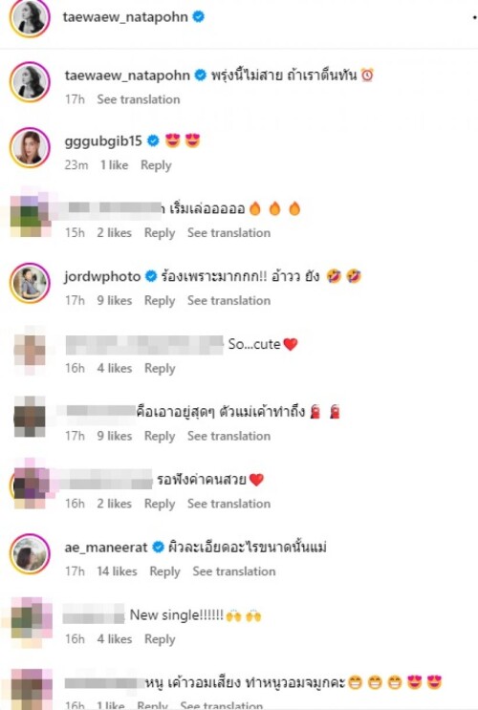Click verified badge next to gggubgib15
The image size is (478, 710).
[154, 140]
